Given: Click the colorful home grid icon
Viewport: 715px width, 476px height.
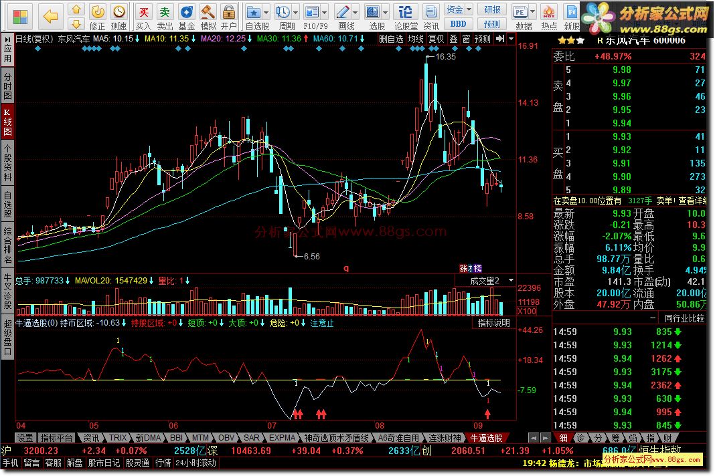Looking at the screenshot, I should 20,17.
